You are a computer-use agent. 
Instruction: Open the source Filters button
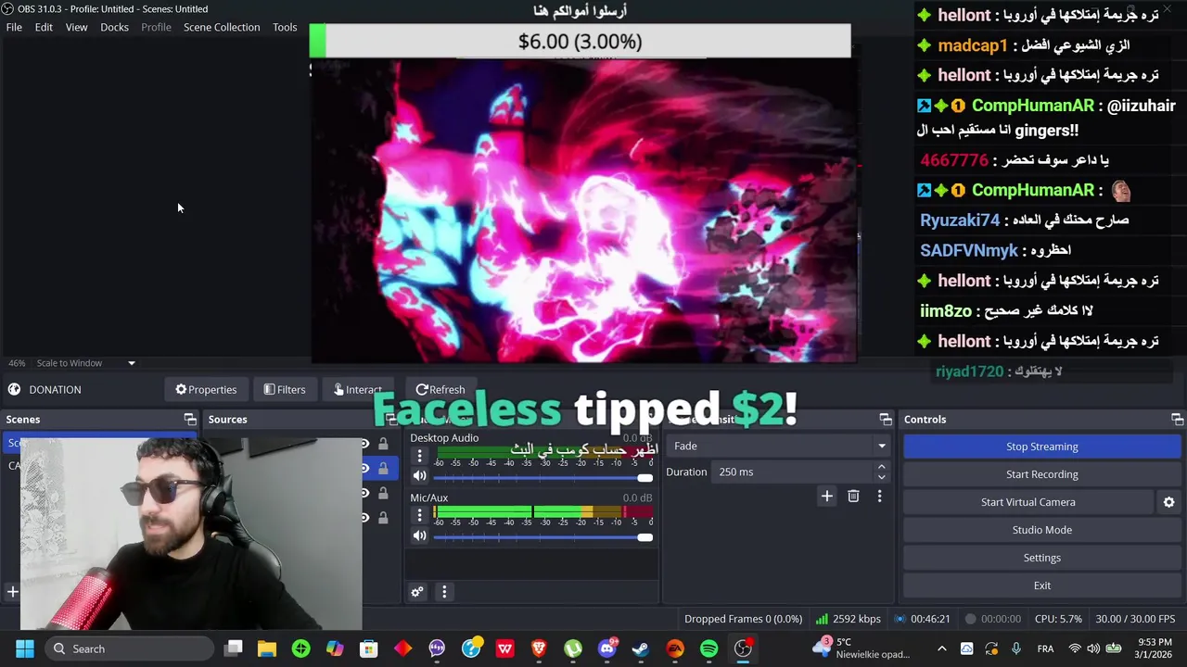click(x=284, y=390)
